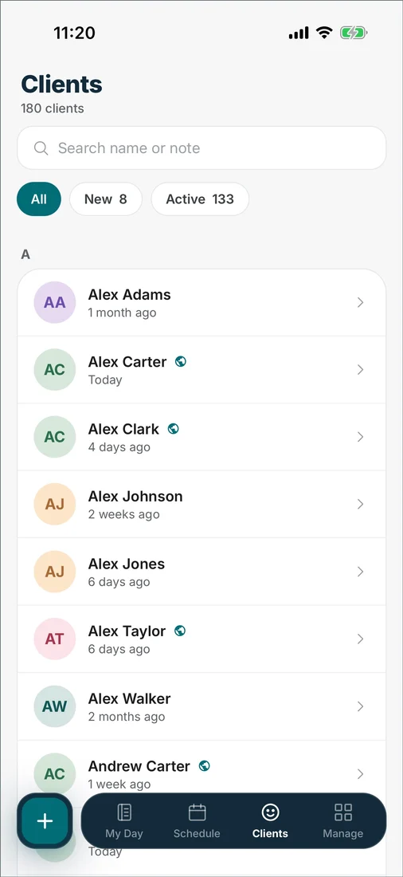Tap the AT avatar for Alex Taylor
The image size is (403, 877).
pos(55,639)
